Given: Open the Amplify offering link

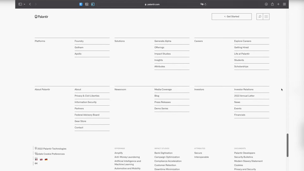Looking at the screenshot, I should (x=119, y=153).
